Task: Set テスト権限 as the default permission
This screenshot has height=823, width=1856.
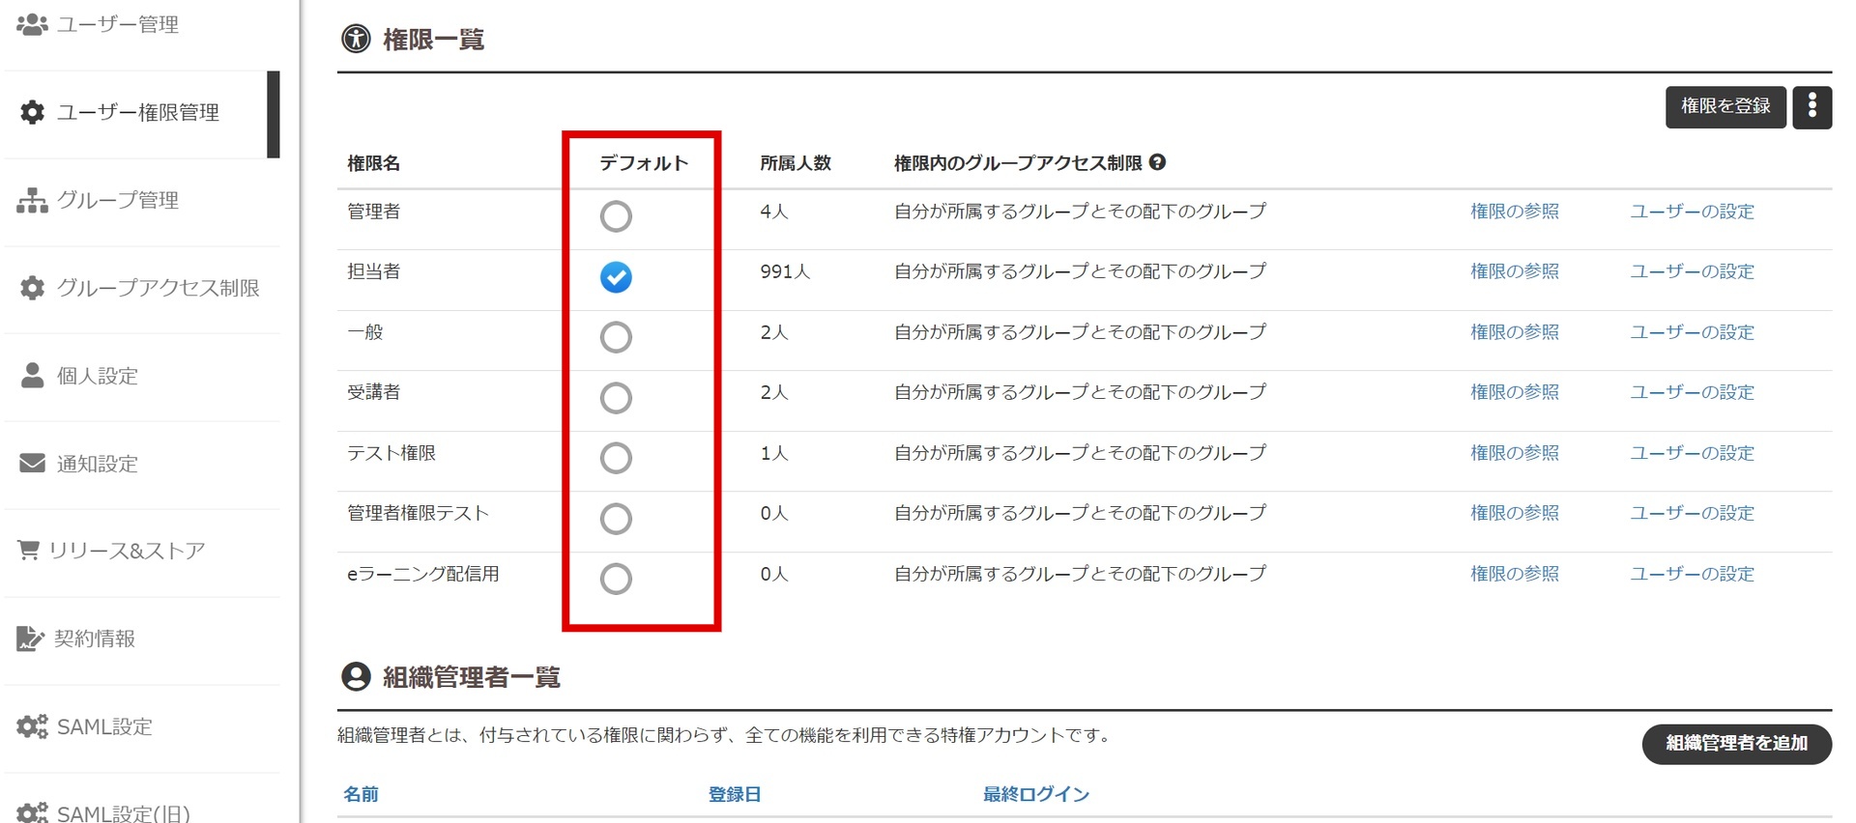Action: (616, 458)
